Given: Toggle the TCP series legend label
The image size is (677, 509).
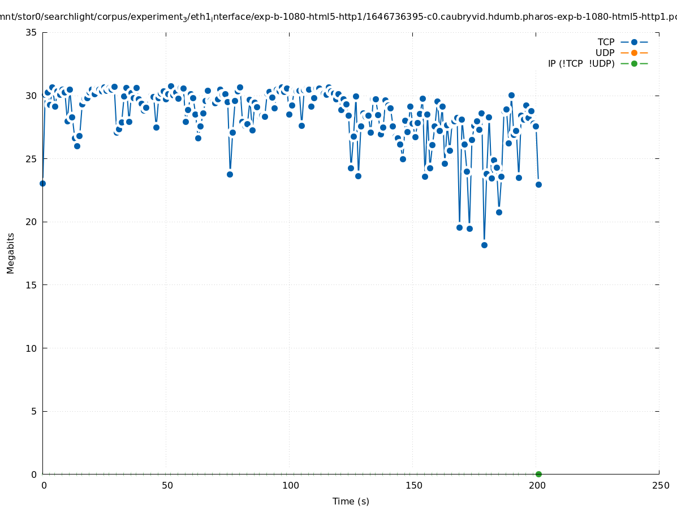Looking at the screenshot, I should click(606, 42).
